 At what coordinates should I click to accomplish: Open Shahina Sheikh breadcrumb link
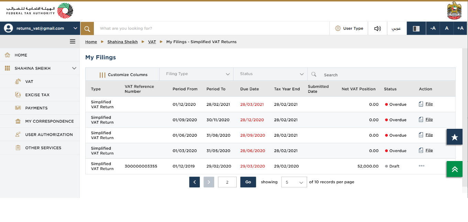(122, 42)
